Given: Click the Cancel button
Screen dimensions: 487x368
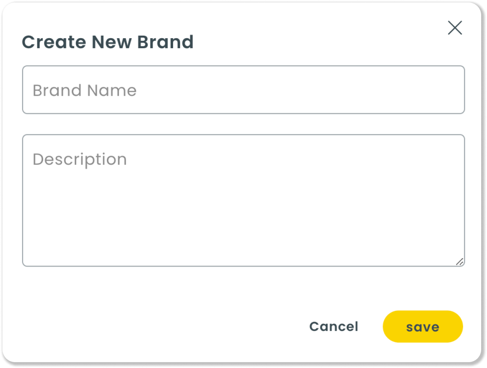Looking at the screenshot, I should [x=334, y=326].
